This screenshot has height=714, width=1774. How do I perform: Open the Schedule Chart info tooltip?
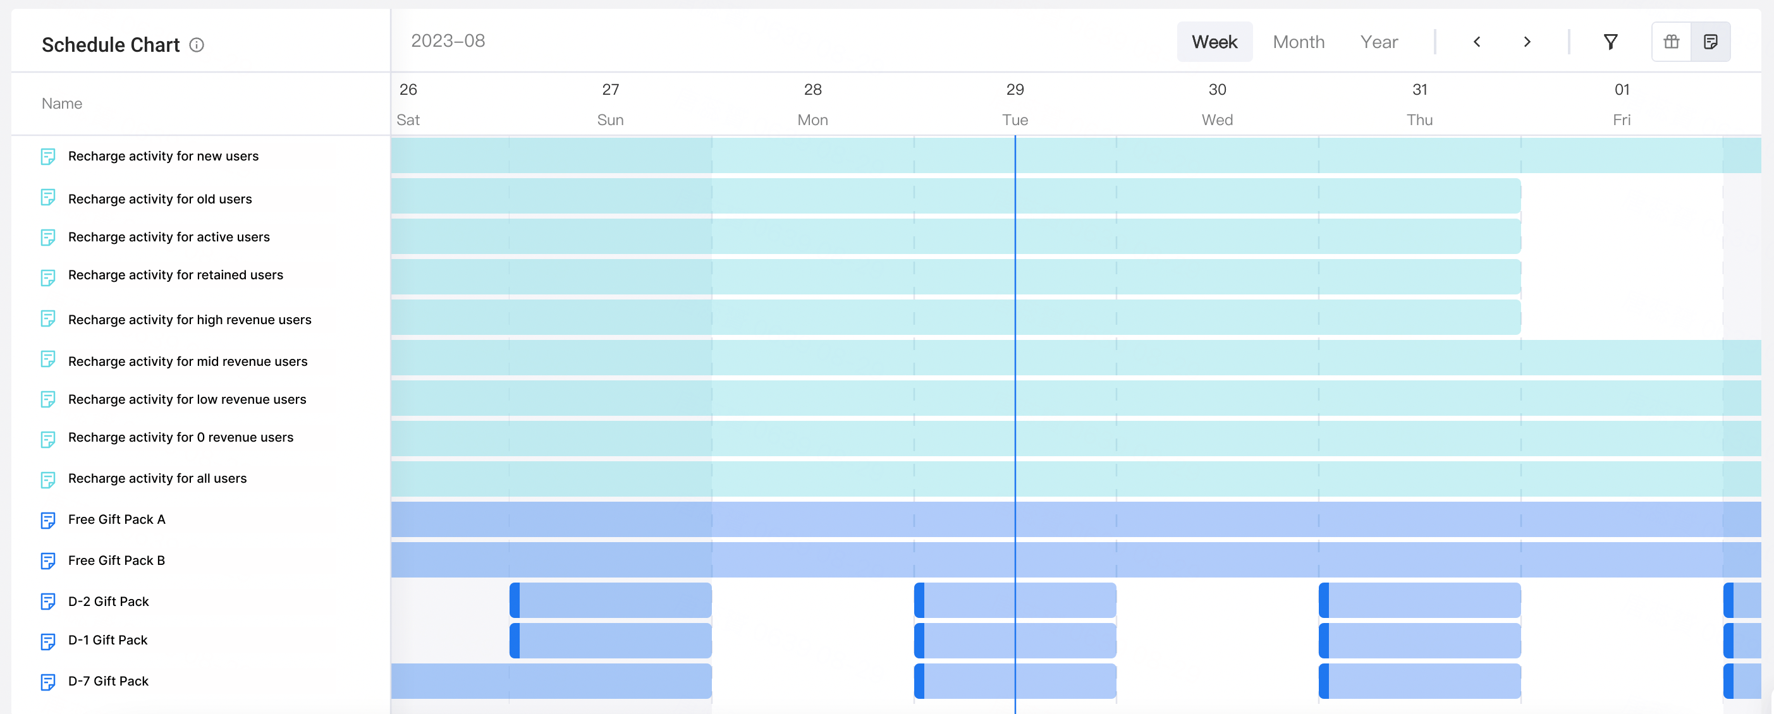click(197, 45)
